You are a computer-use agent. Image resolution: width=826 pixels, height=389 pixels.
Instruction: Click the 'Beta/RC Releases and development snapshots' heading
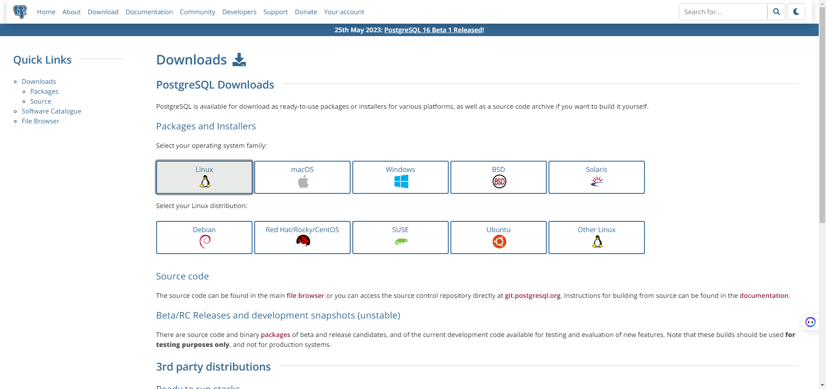pyautogui.click(x=278, y=315)
